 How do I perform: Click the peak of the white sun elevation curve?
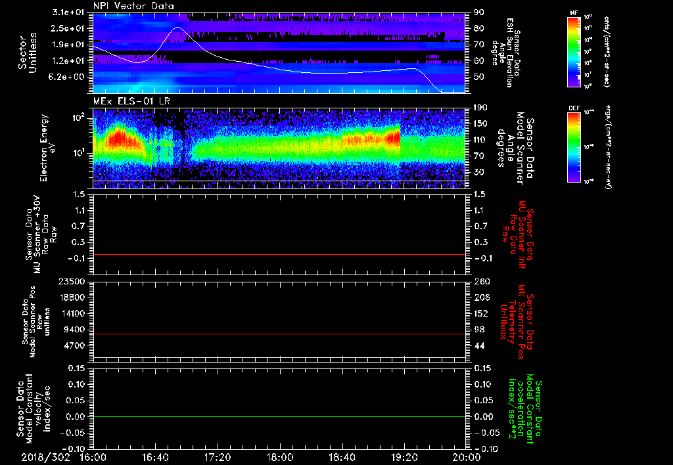[x=177, y=28]
